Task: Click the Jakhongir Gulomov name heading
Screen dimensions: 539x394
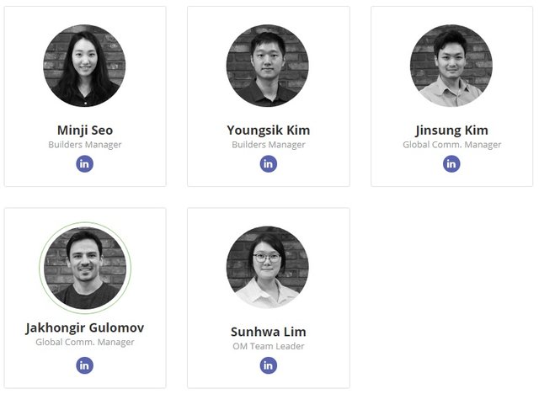Action: (84, 327)
